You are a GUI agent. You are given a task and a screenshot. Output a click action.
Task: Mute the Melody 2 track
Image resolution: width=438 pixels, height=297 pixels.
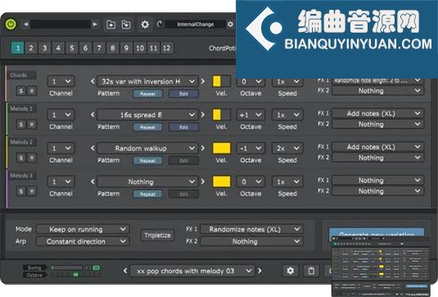pos(32,158)
